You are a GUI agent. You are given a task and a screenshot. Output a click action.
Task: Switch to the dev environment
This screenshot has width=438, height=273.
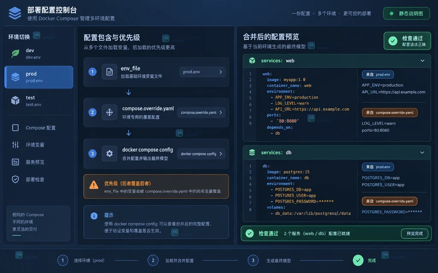[x=38, y=53]
